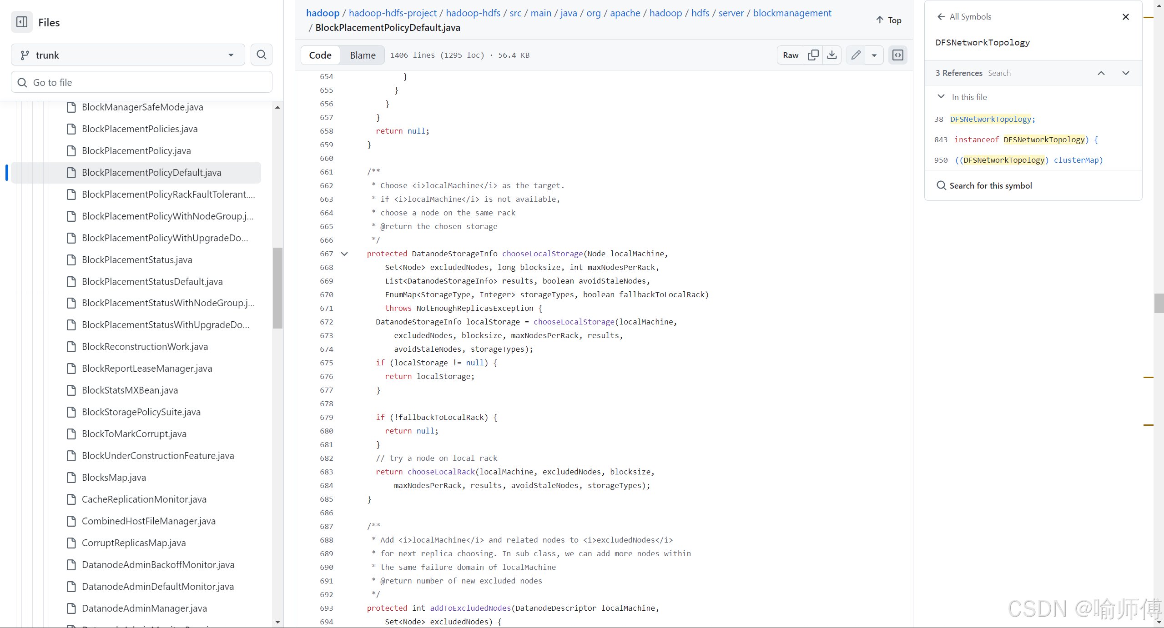This screenshot has width=1164, height=628.
Task: Open hadoop breadcrumb link
Action: click(x=322, y=13)
